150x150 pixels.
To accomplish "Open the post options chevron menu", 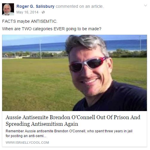I will click(146, 5).
